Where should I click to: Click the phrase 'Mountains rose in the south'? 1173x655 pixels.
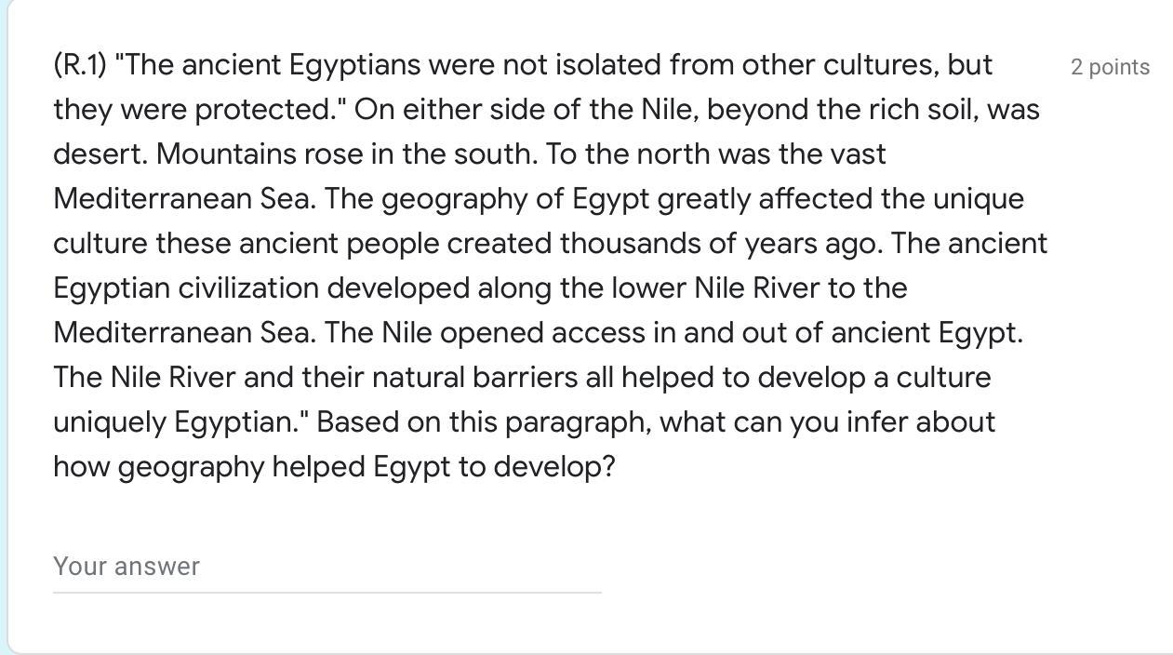pos(346,154)
